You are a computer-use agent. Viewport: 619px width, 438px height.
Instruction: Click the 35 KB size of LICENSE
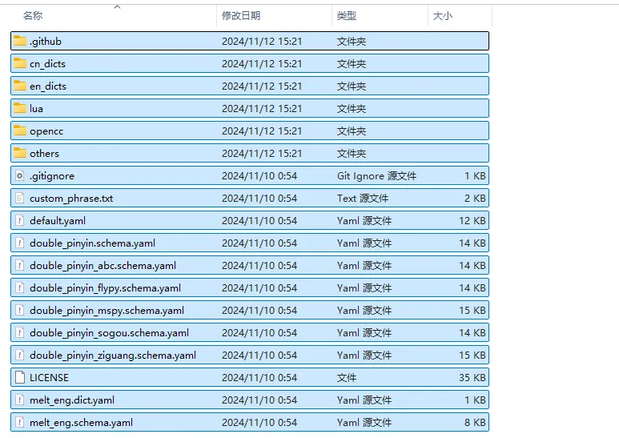click(472, 378)
